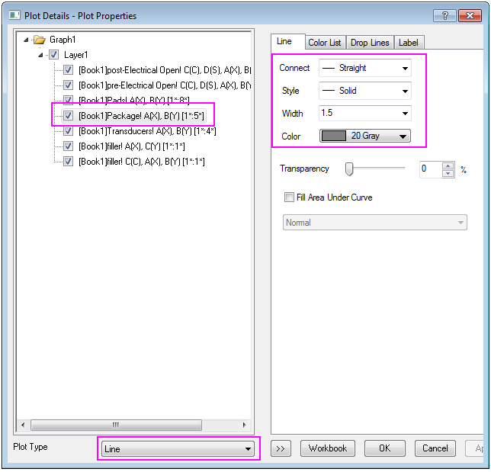Open the line Style dropdown

pos(364,91)
